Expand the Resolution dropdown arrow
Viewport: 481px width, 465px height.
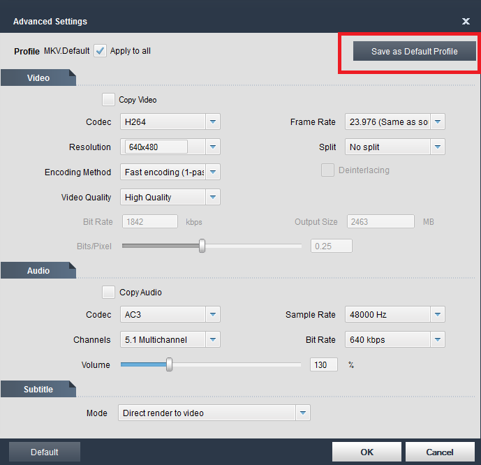[213, 147]
